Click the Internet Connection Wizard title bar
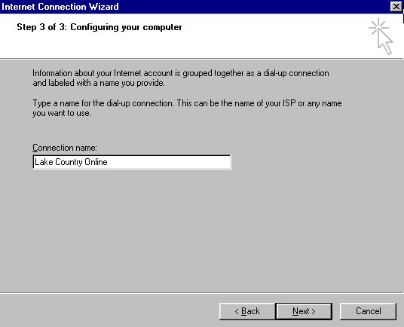 [196, 7]
